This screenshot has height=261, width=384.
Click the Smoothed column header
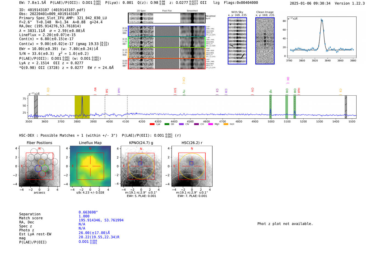pos(192,11)
